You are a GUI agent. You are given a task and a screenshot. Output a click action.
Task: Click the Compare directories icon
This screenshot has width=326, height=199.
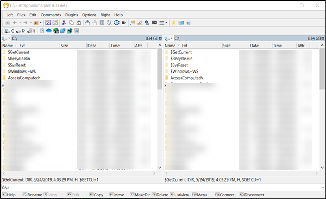(102, 23)
